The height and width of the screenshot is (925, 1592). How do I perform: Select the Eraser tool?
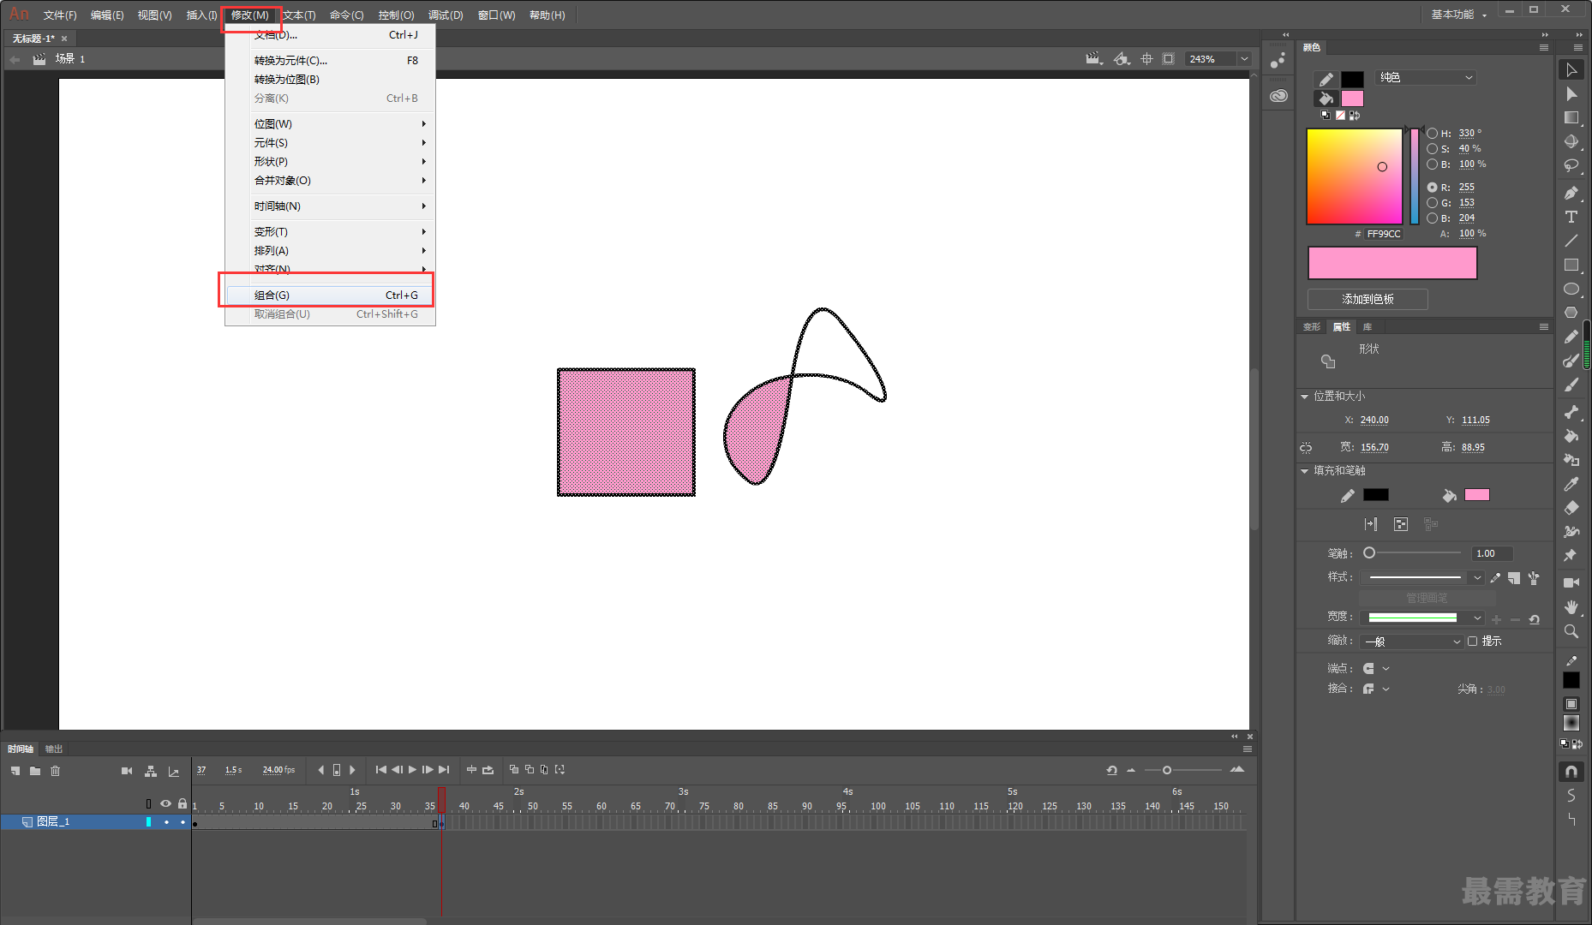(x=1571, y=508)
